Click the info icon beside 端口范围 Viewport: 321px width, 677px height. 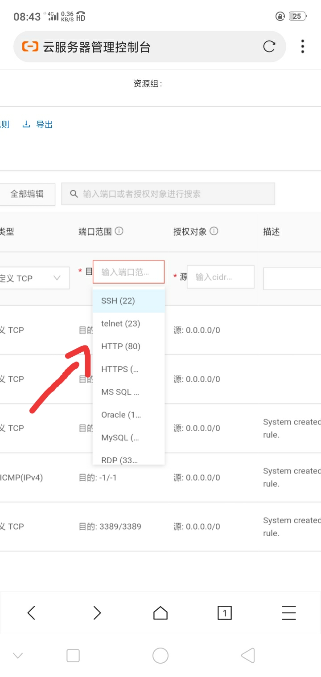click(x=119, y=231)
